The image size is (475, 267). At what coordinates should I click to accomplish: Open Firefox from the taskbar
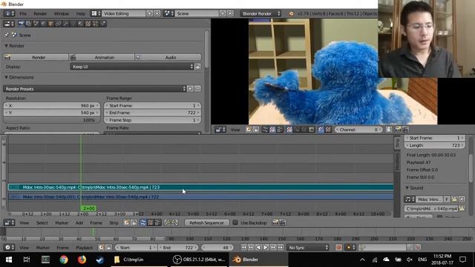click(82, 260)
